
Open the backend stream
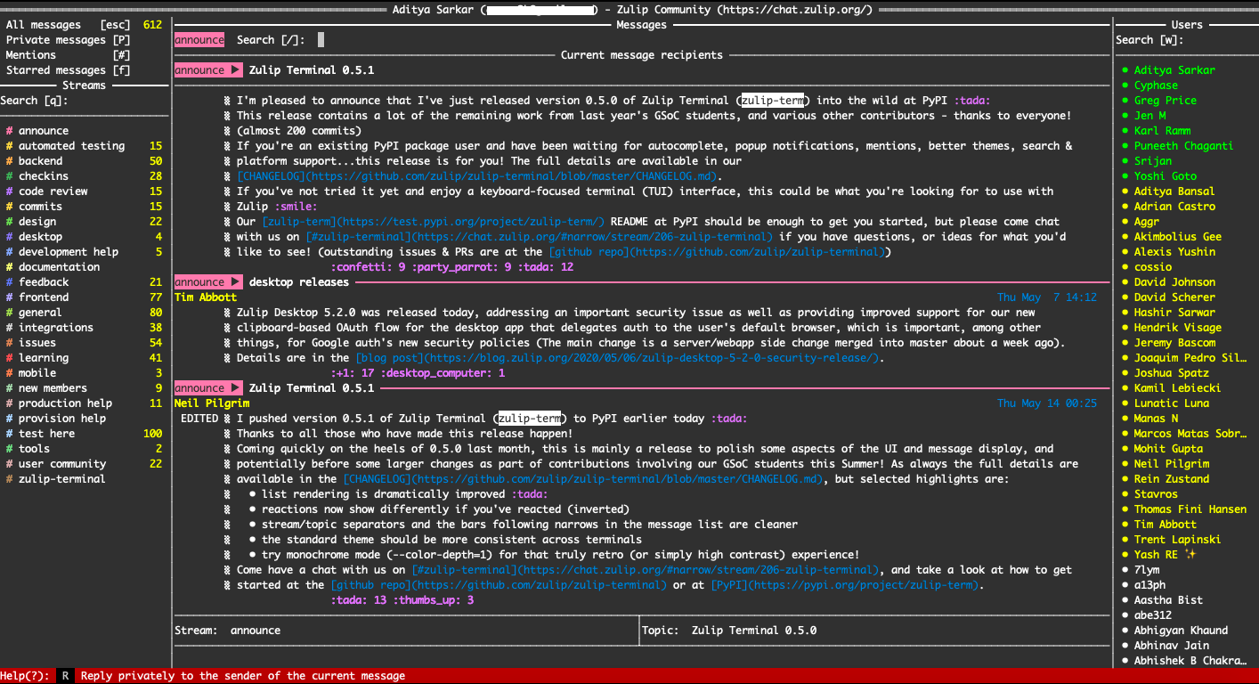84,161
